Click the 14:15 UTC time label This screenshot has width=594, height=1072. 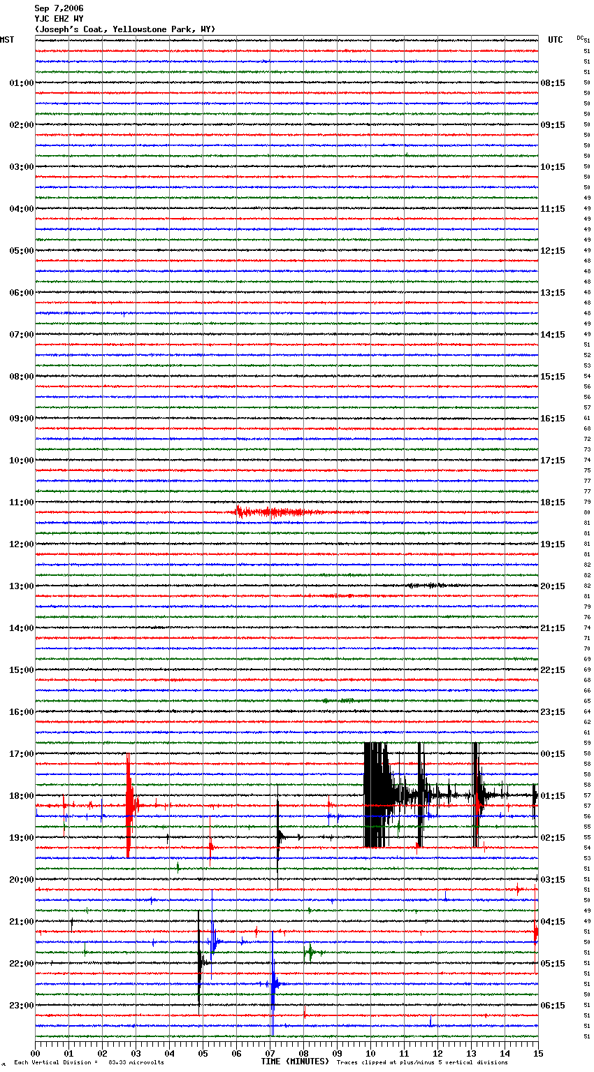[x=553, y=335]
